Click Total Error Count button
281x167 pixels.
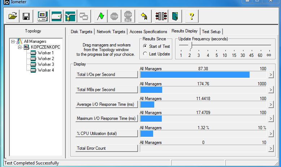[x=107, y=148]
